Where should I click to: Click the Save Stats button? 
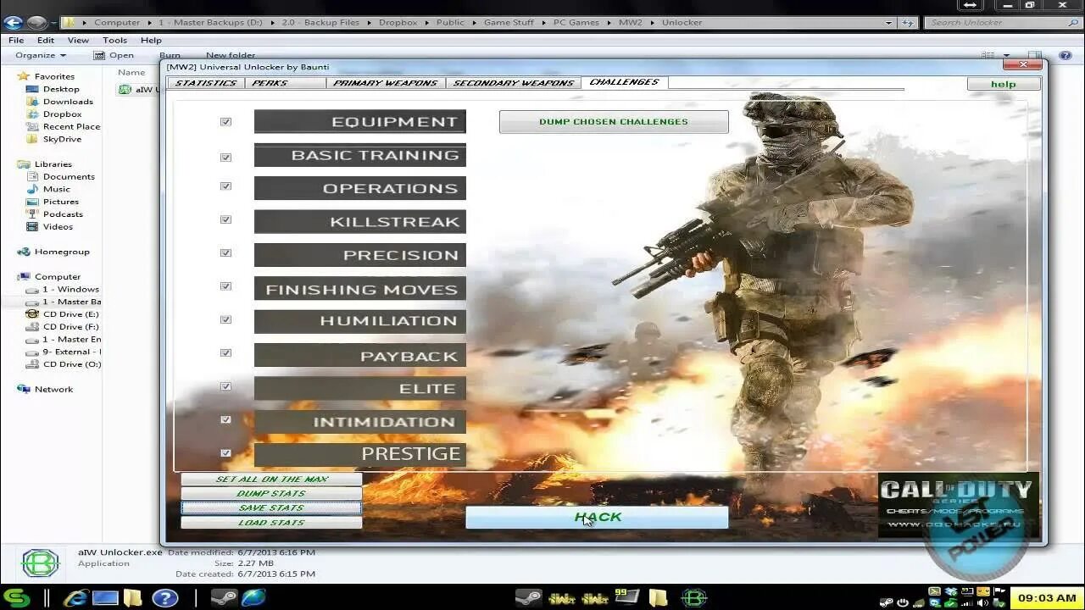tap(271, 508)
